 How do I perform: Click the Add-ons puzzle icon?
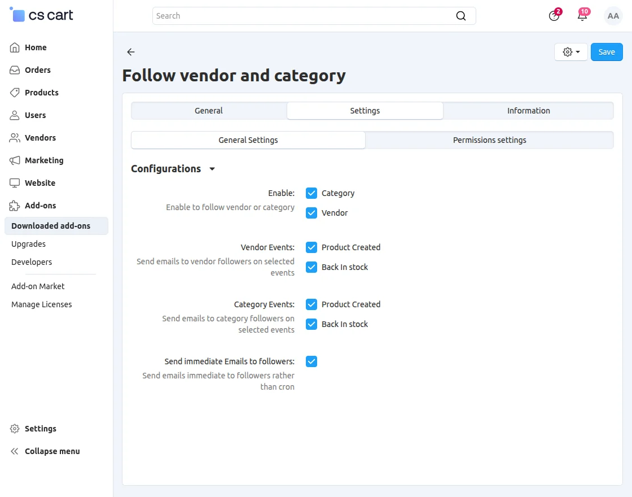pos(15,206)
